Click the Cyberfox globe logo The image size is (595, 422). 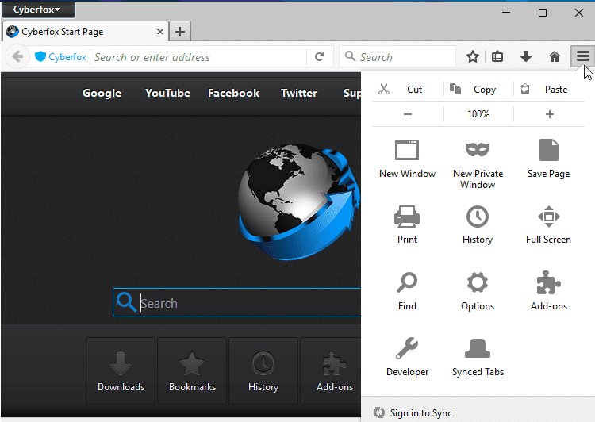pyautogui.click(x=298, y=201)
